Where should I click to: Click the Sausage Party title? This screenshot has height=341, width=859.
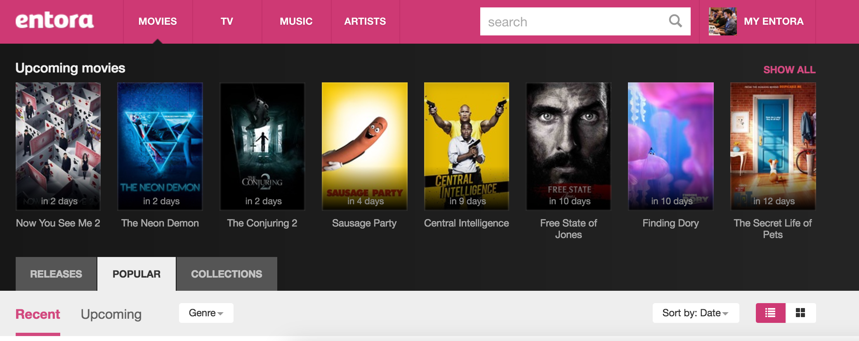point(364,223)
